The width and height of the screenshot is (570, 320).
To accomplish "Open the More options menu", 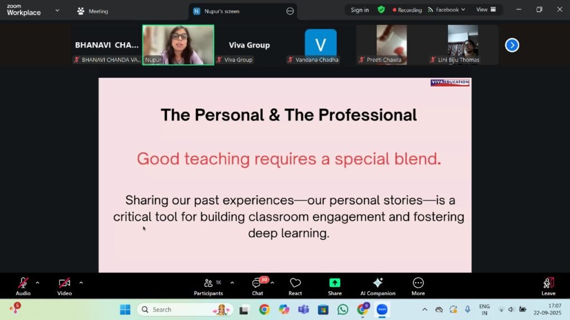I will point(418,284).
